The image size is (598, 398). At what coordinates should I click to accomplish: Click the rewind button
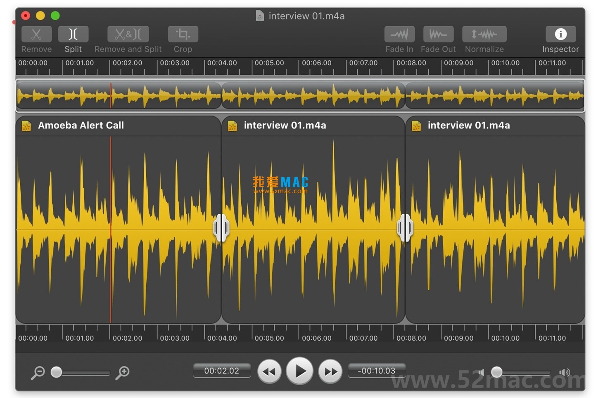pos(269,372)
